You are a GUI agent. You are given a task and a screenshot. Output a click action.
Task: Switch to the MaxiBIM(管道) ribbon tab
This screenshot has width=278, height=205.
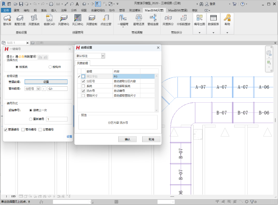pos(178,10)
